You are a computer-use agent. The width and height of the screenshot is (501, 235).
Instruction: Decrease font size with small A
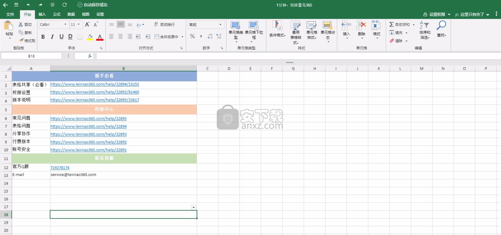coord(96,24)
